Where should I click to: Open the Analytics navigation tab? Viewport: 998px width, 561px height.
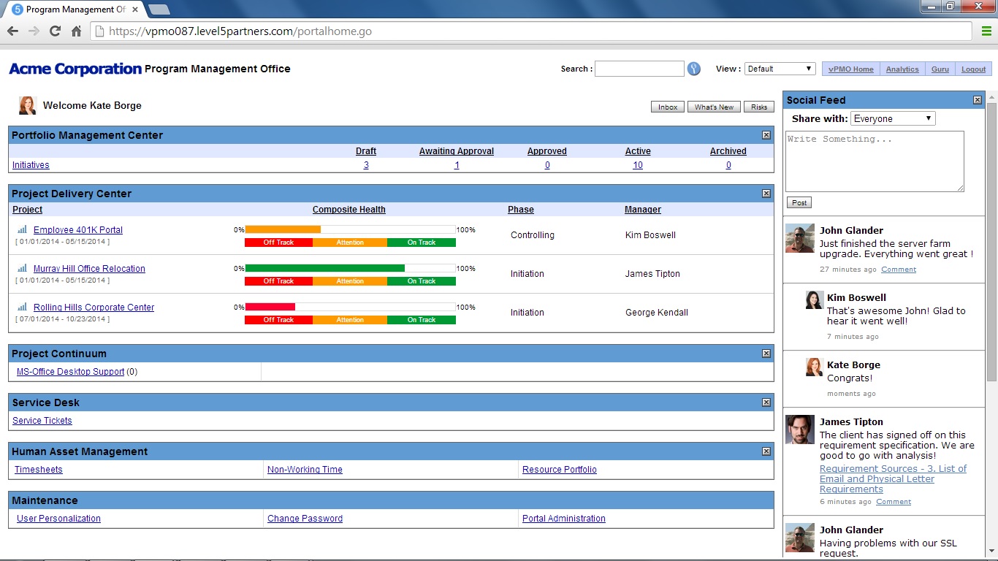pos(902,69)
